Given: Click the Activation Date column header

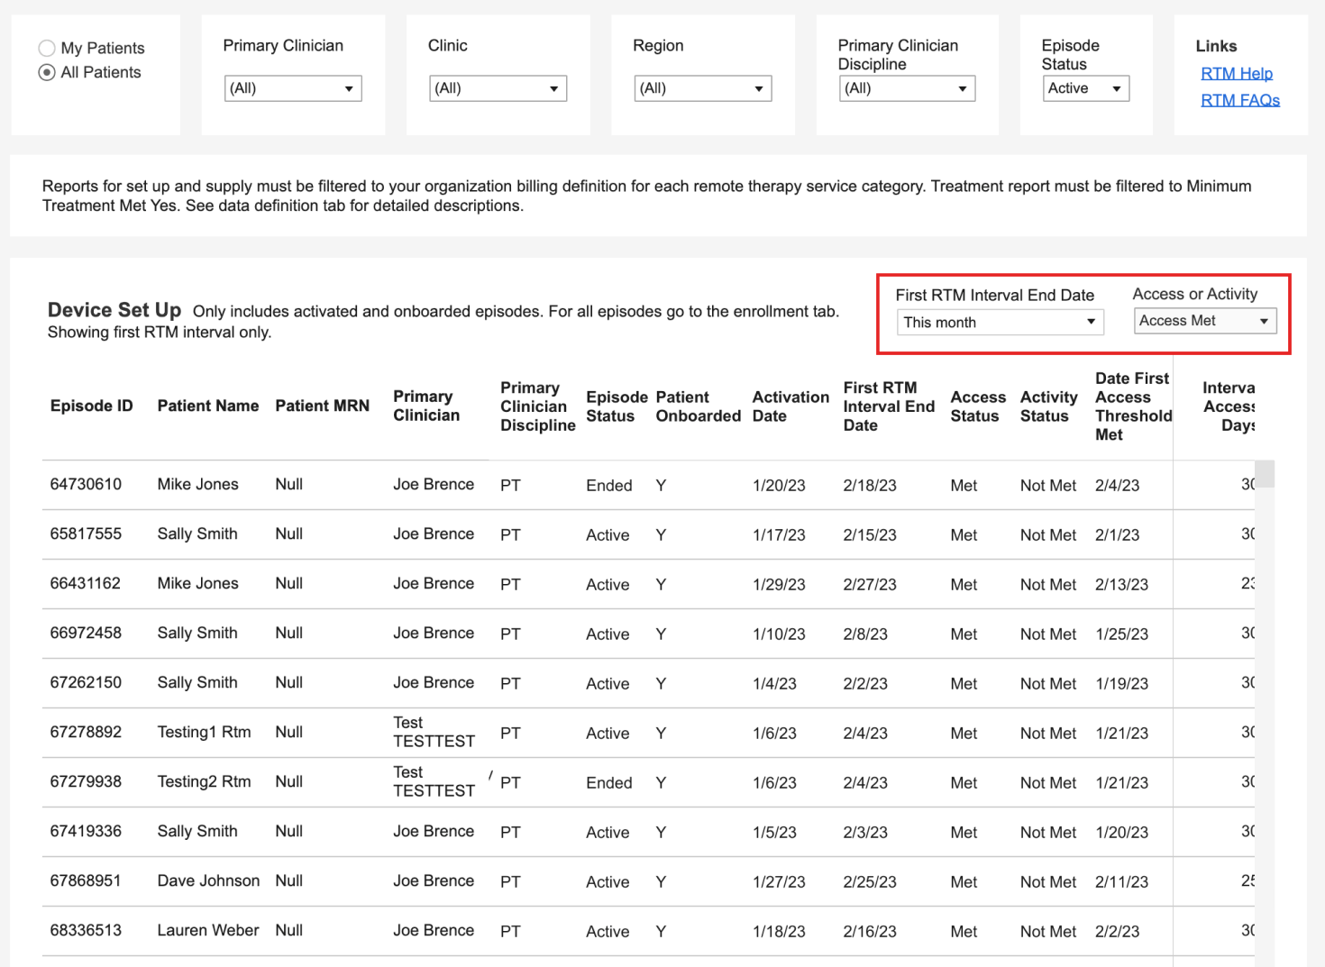Looking at the screenshot, I should point(790,406).
